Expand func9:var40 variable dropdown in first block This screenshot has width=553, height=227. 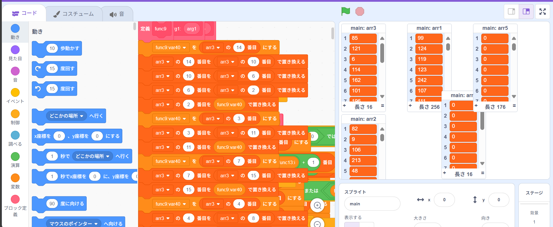click(x=171, y=47)
